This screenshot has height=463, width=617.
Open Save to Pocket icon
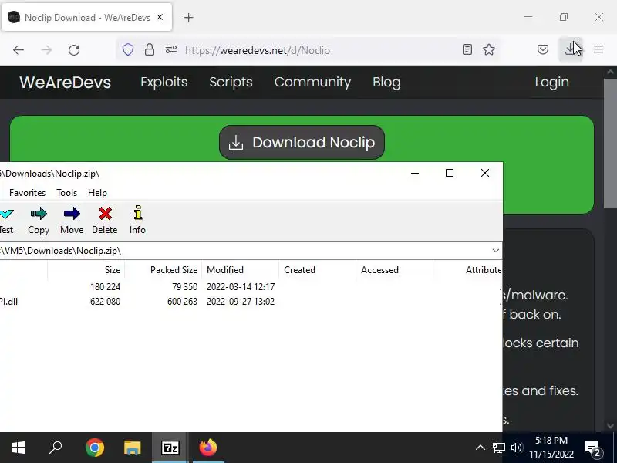pyautogui.click(x=543, y=49)
